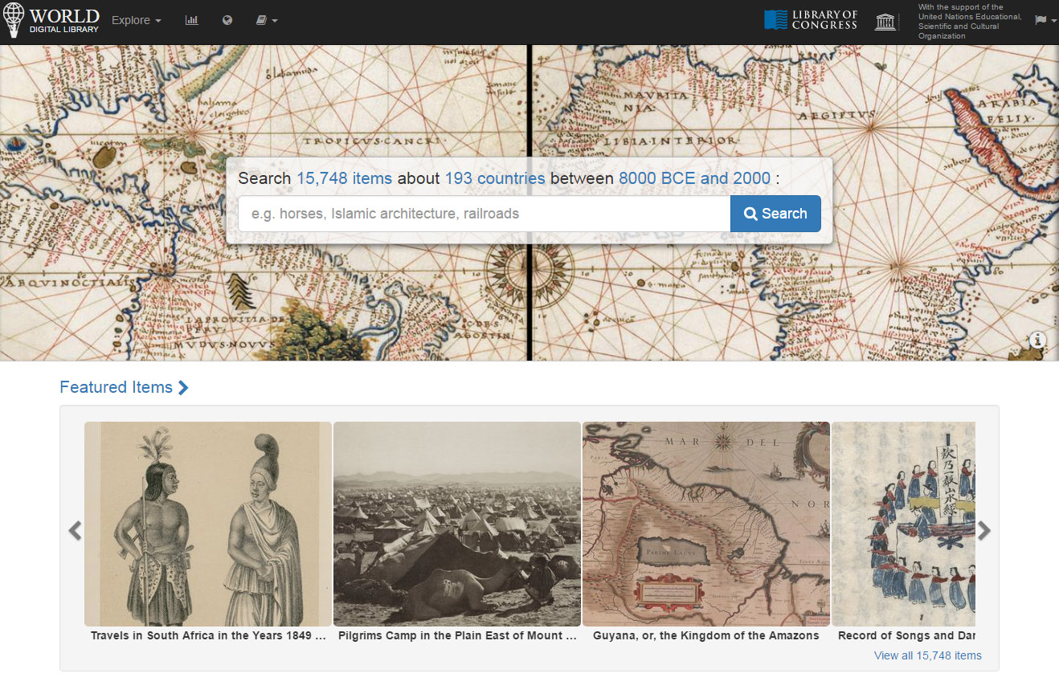The height and width of the screenshot is (698, 1059).
Task: Visit the Library of Congress logo link
Action: (x=811, y=20)
